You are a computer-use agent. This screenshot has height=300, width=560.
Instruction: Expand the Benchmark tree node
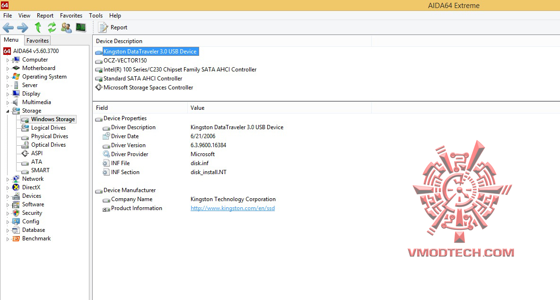point(8,239)
